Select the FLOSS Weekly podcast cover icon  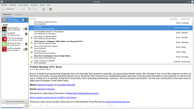click(4, 29)
